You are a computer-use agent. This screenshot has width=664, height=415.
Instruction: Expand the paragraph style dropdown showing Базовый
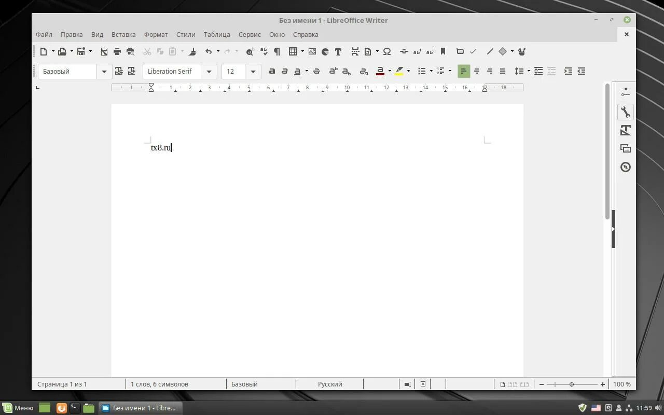(104, 72)
